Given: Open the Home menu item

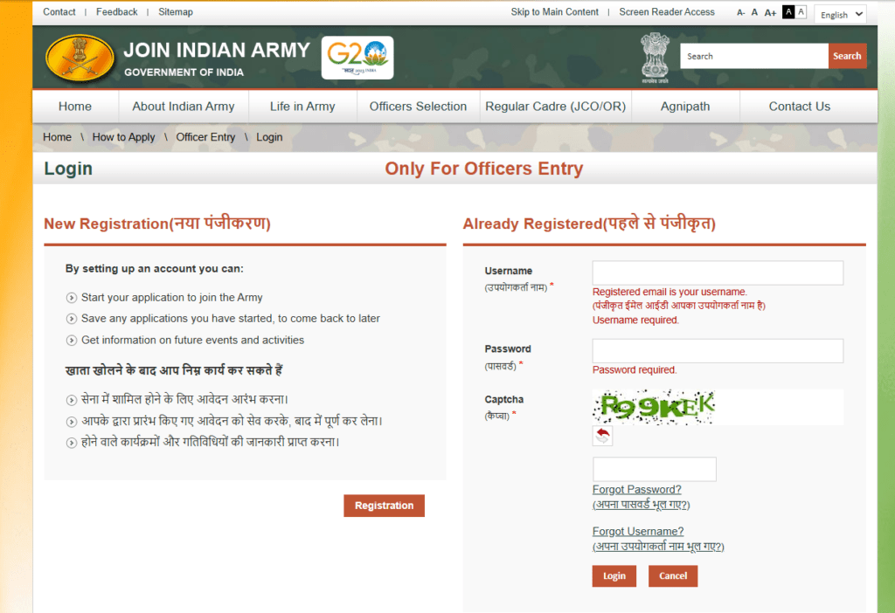Looking at the screenshot, I should tap(75, 107).
